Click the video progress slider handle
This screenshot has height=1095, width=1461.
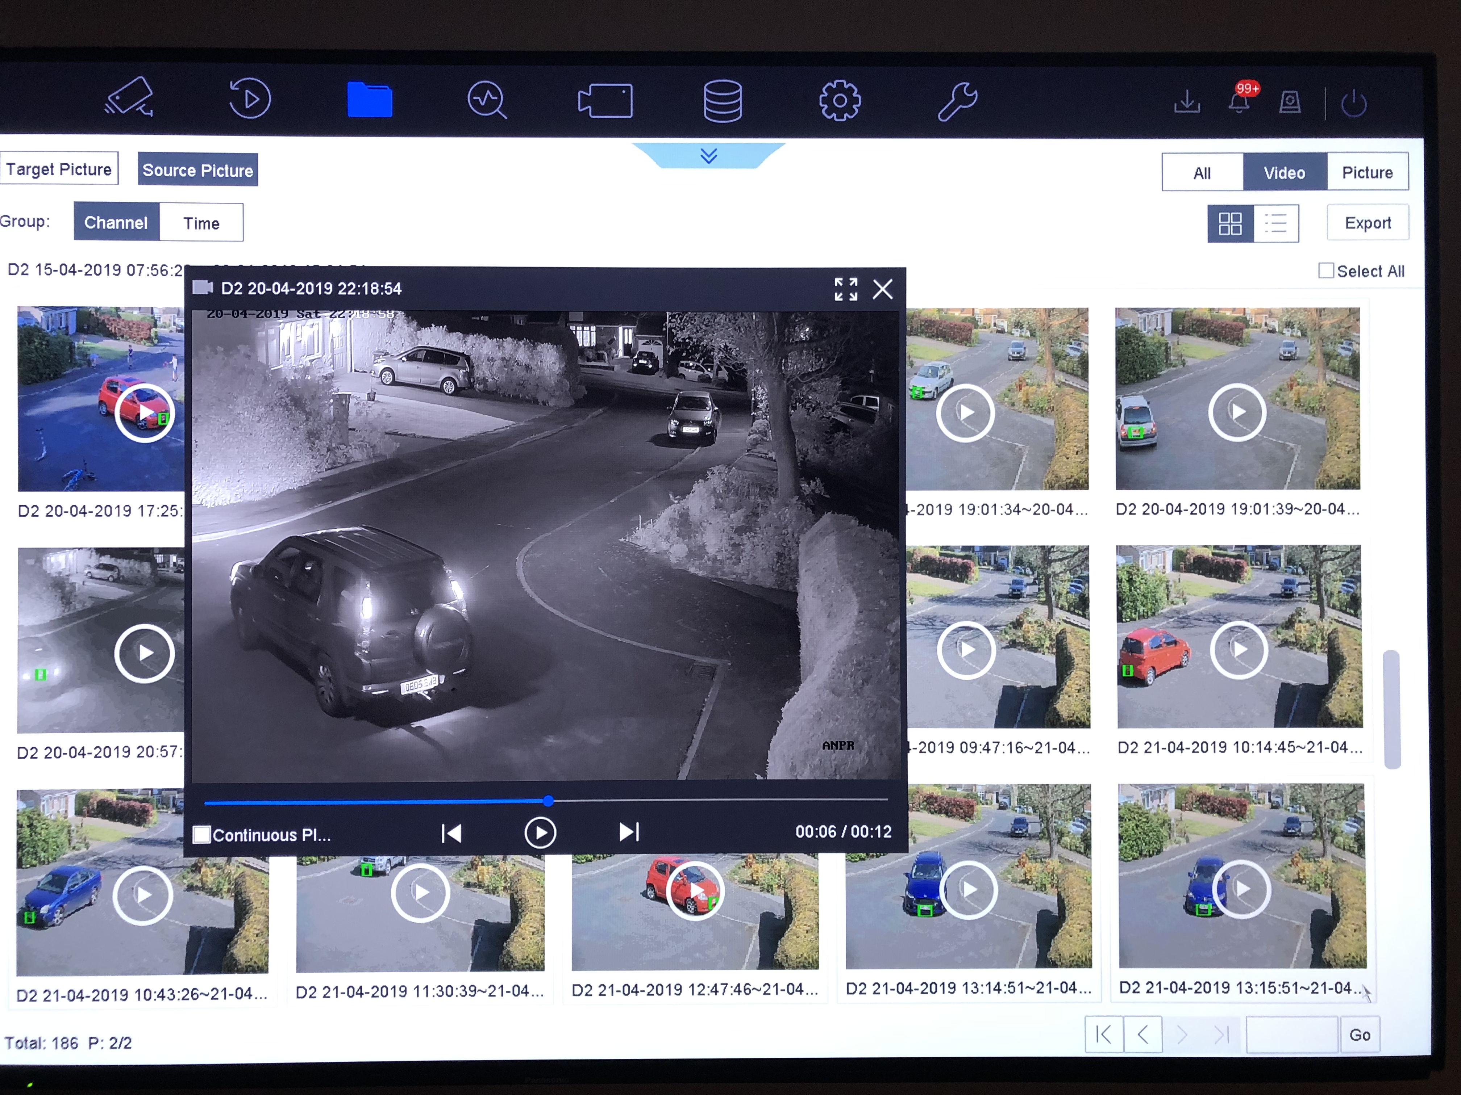click(548, 801)
